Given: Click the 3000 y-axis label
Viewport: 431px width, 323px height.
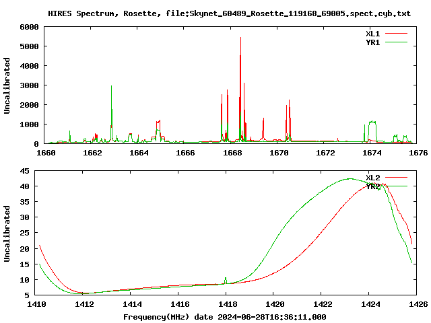Looking at the screenshot, I should click(x=29, y=85).
